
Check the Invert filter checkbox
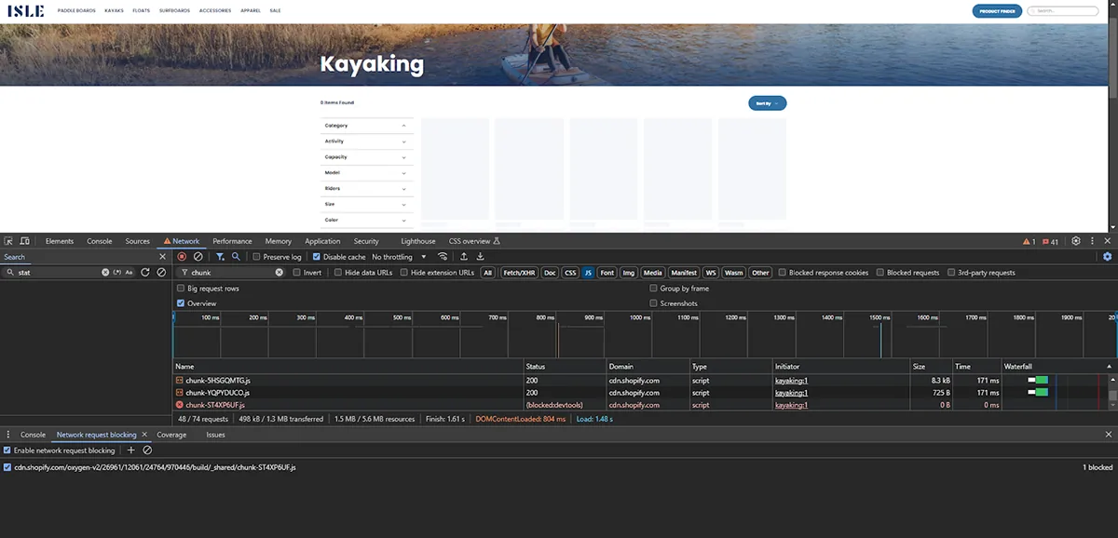point(296,273)
